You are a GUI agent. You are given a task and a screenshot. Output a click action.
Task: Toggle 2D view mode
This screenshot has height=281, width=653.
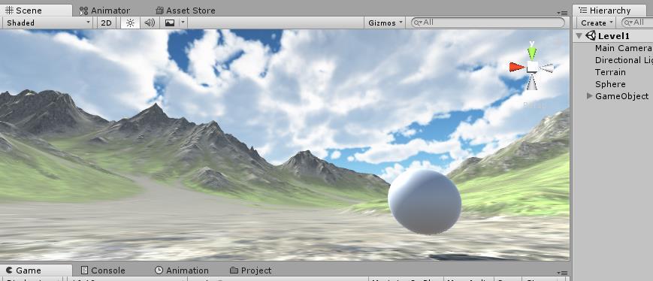(106, 23)
